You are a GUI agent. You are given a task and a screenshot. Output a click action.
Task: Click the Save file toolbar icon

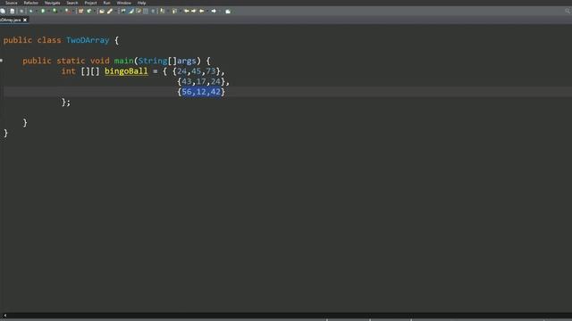(x=12, y=12)
